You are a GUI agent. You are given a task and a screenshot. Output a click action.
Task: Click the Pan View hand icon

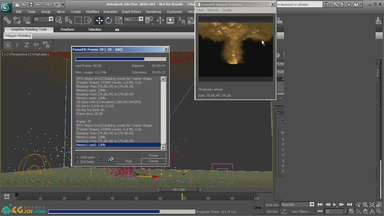tap(365, 211)
